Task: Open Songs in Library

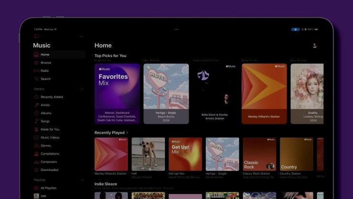Action: click(x=45, y=121)
